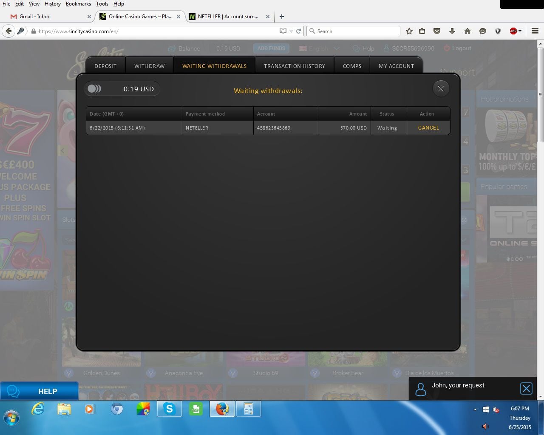
Task: Click the Firefox taskbar button
Action: (x=222, y=409)
